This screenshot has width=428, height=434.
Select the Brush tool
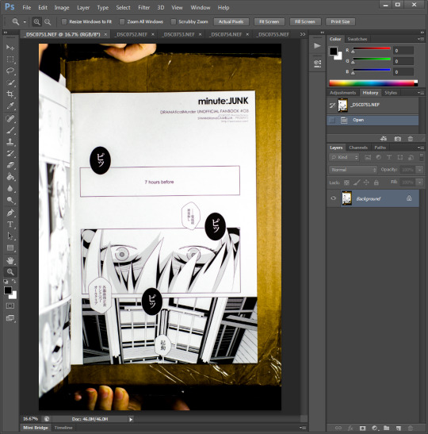coord(10,130)
